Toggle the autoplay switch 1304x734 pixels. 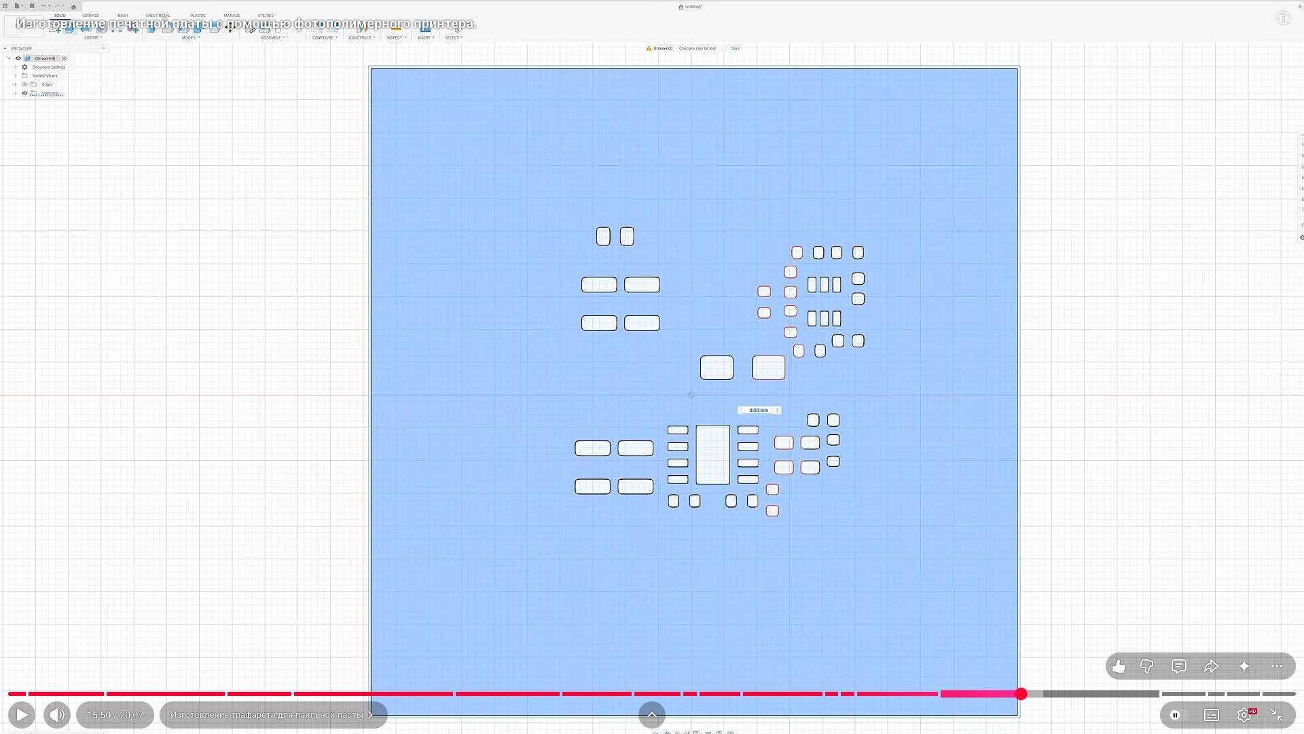coord(1176,715)
